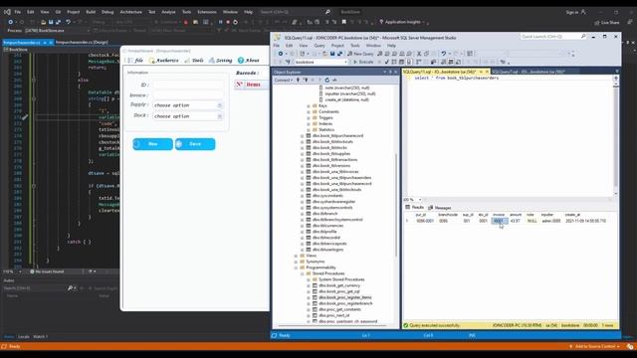This screenshot has height=358, width=637.
Task: Click the Object Explorer refresh icon
Action: pyautogui.click(x=327, y=80)
